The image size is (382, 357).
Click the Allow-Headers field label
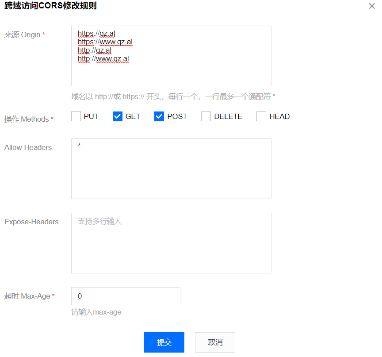28,147
